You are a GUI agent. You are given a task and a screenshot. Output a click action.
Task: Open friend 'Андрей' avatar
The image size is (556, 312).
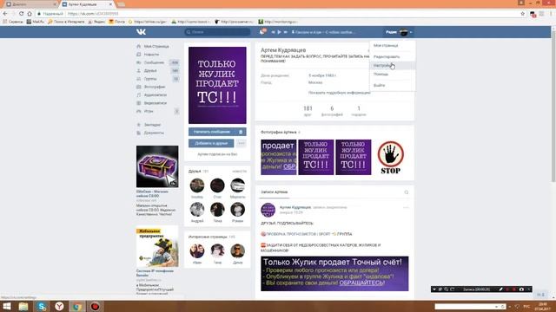(197, 210)
